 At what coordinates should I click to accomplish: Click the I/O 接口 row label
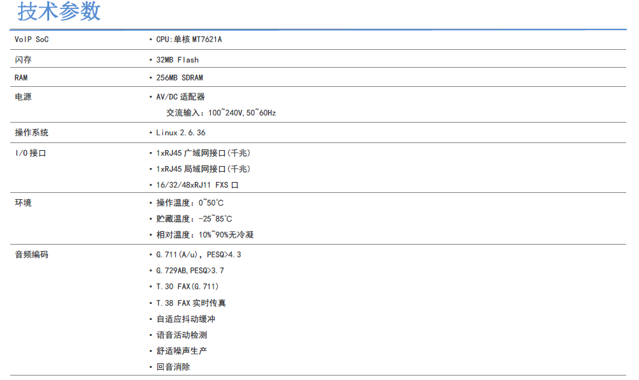pos(31,153)
